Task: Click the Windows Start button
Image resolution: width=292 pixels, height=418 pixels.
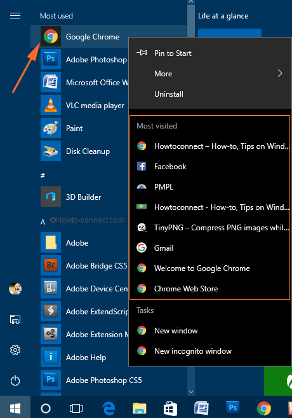Action: pyautogui.click(x=15, y=408)
